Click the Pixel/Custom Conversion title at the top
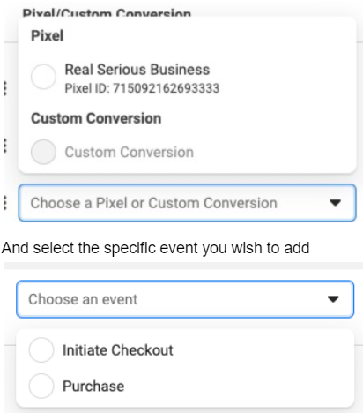 click(107, 13)
